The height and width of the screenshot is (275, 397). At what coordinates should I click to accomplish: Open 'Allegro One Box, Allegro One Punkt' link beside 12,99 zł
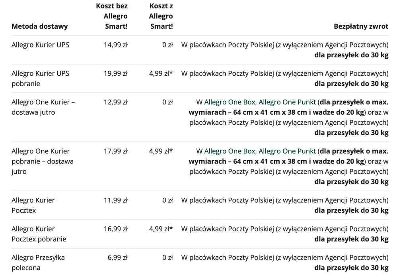click(x=260, y=102)
